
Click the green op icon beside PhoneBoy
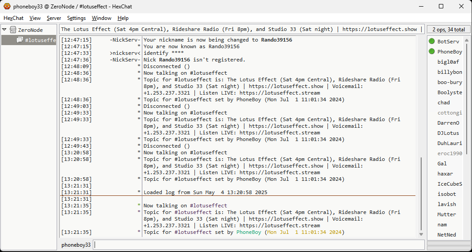click(x=432, y=52)
